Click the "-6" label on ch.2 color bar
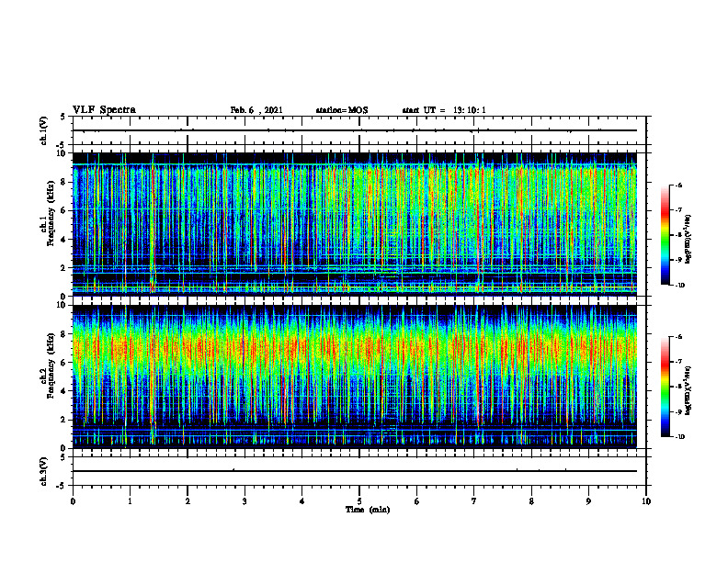The width and height of the screenshot is (728, 562). (678, 337)
